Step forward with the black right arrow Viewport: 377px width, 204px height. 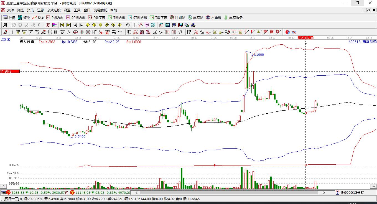coord(81,25)
